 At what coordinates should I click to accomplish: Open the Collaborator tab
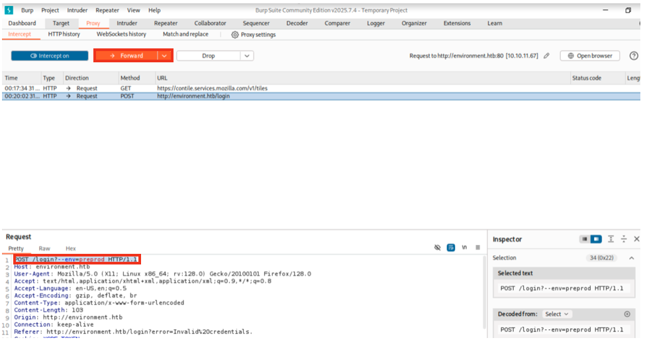click(x=210, y=23)
